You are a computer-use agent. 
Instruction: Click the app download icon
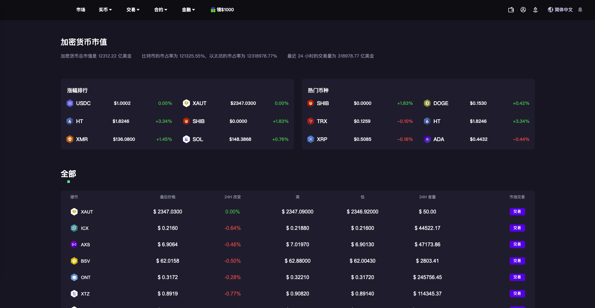coord(535,10)
